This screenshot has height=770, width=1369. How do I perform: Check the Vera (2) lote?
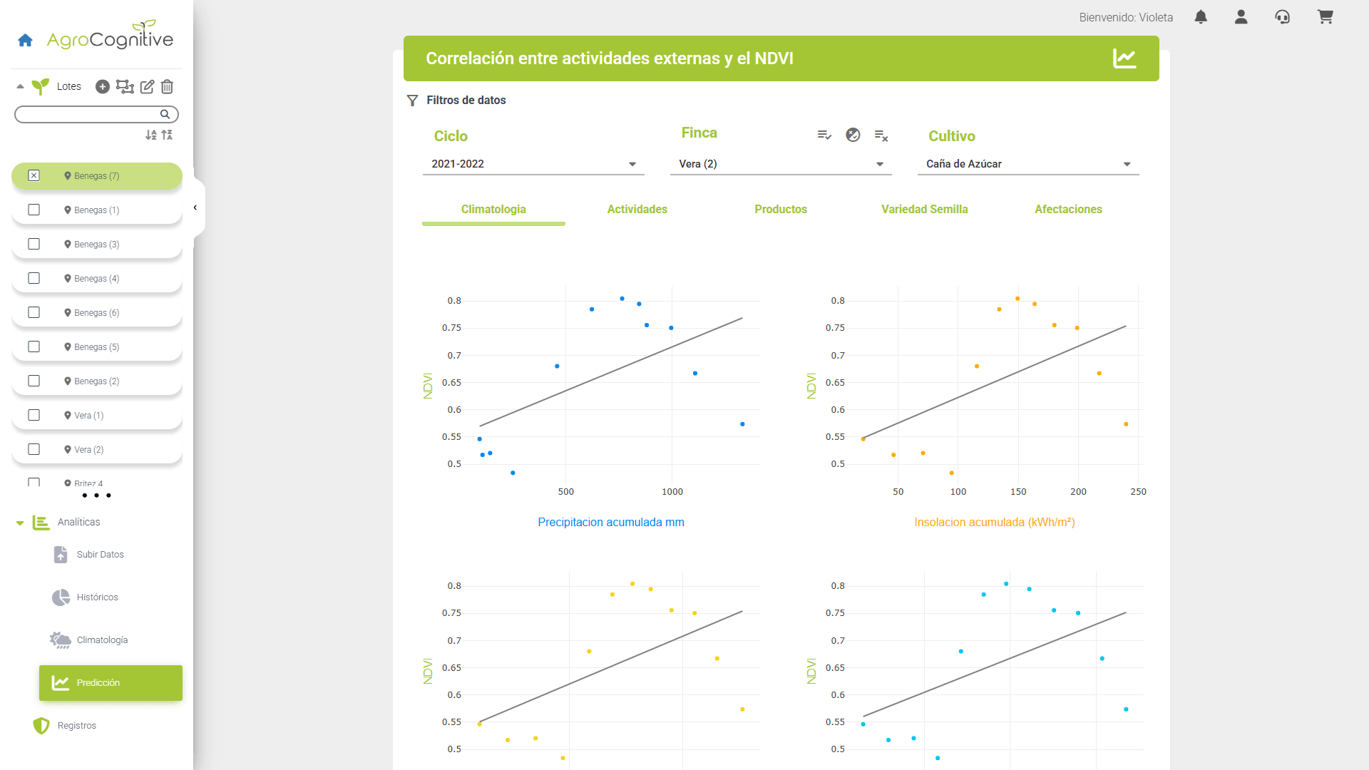click(34, 449)
